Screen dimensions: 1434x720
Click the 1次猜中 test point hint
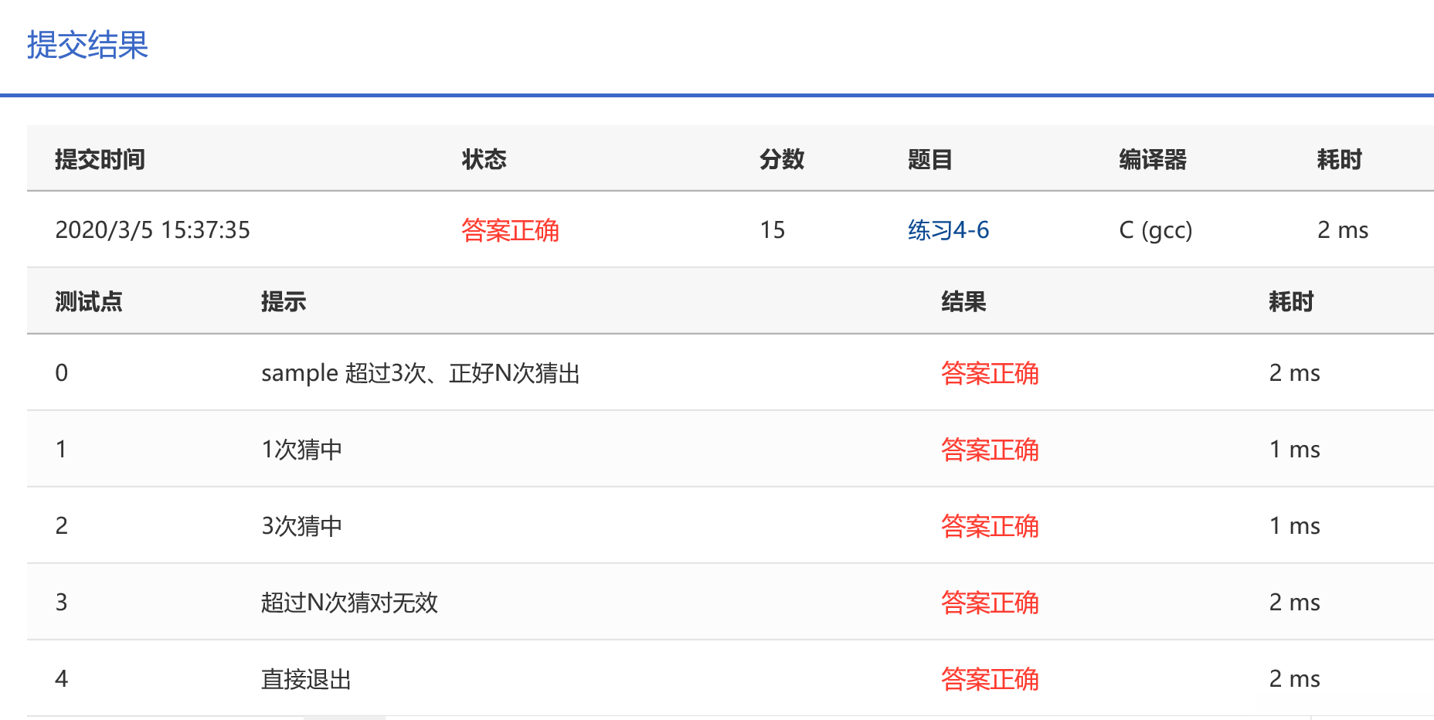(301, 450)
